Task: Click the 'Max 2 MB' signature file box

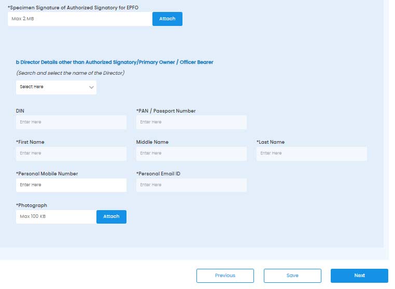Action: [x=80, y=19]
